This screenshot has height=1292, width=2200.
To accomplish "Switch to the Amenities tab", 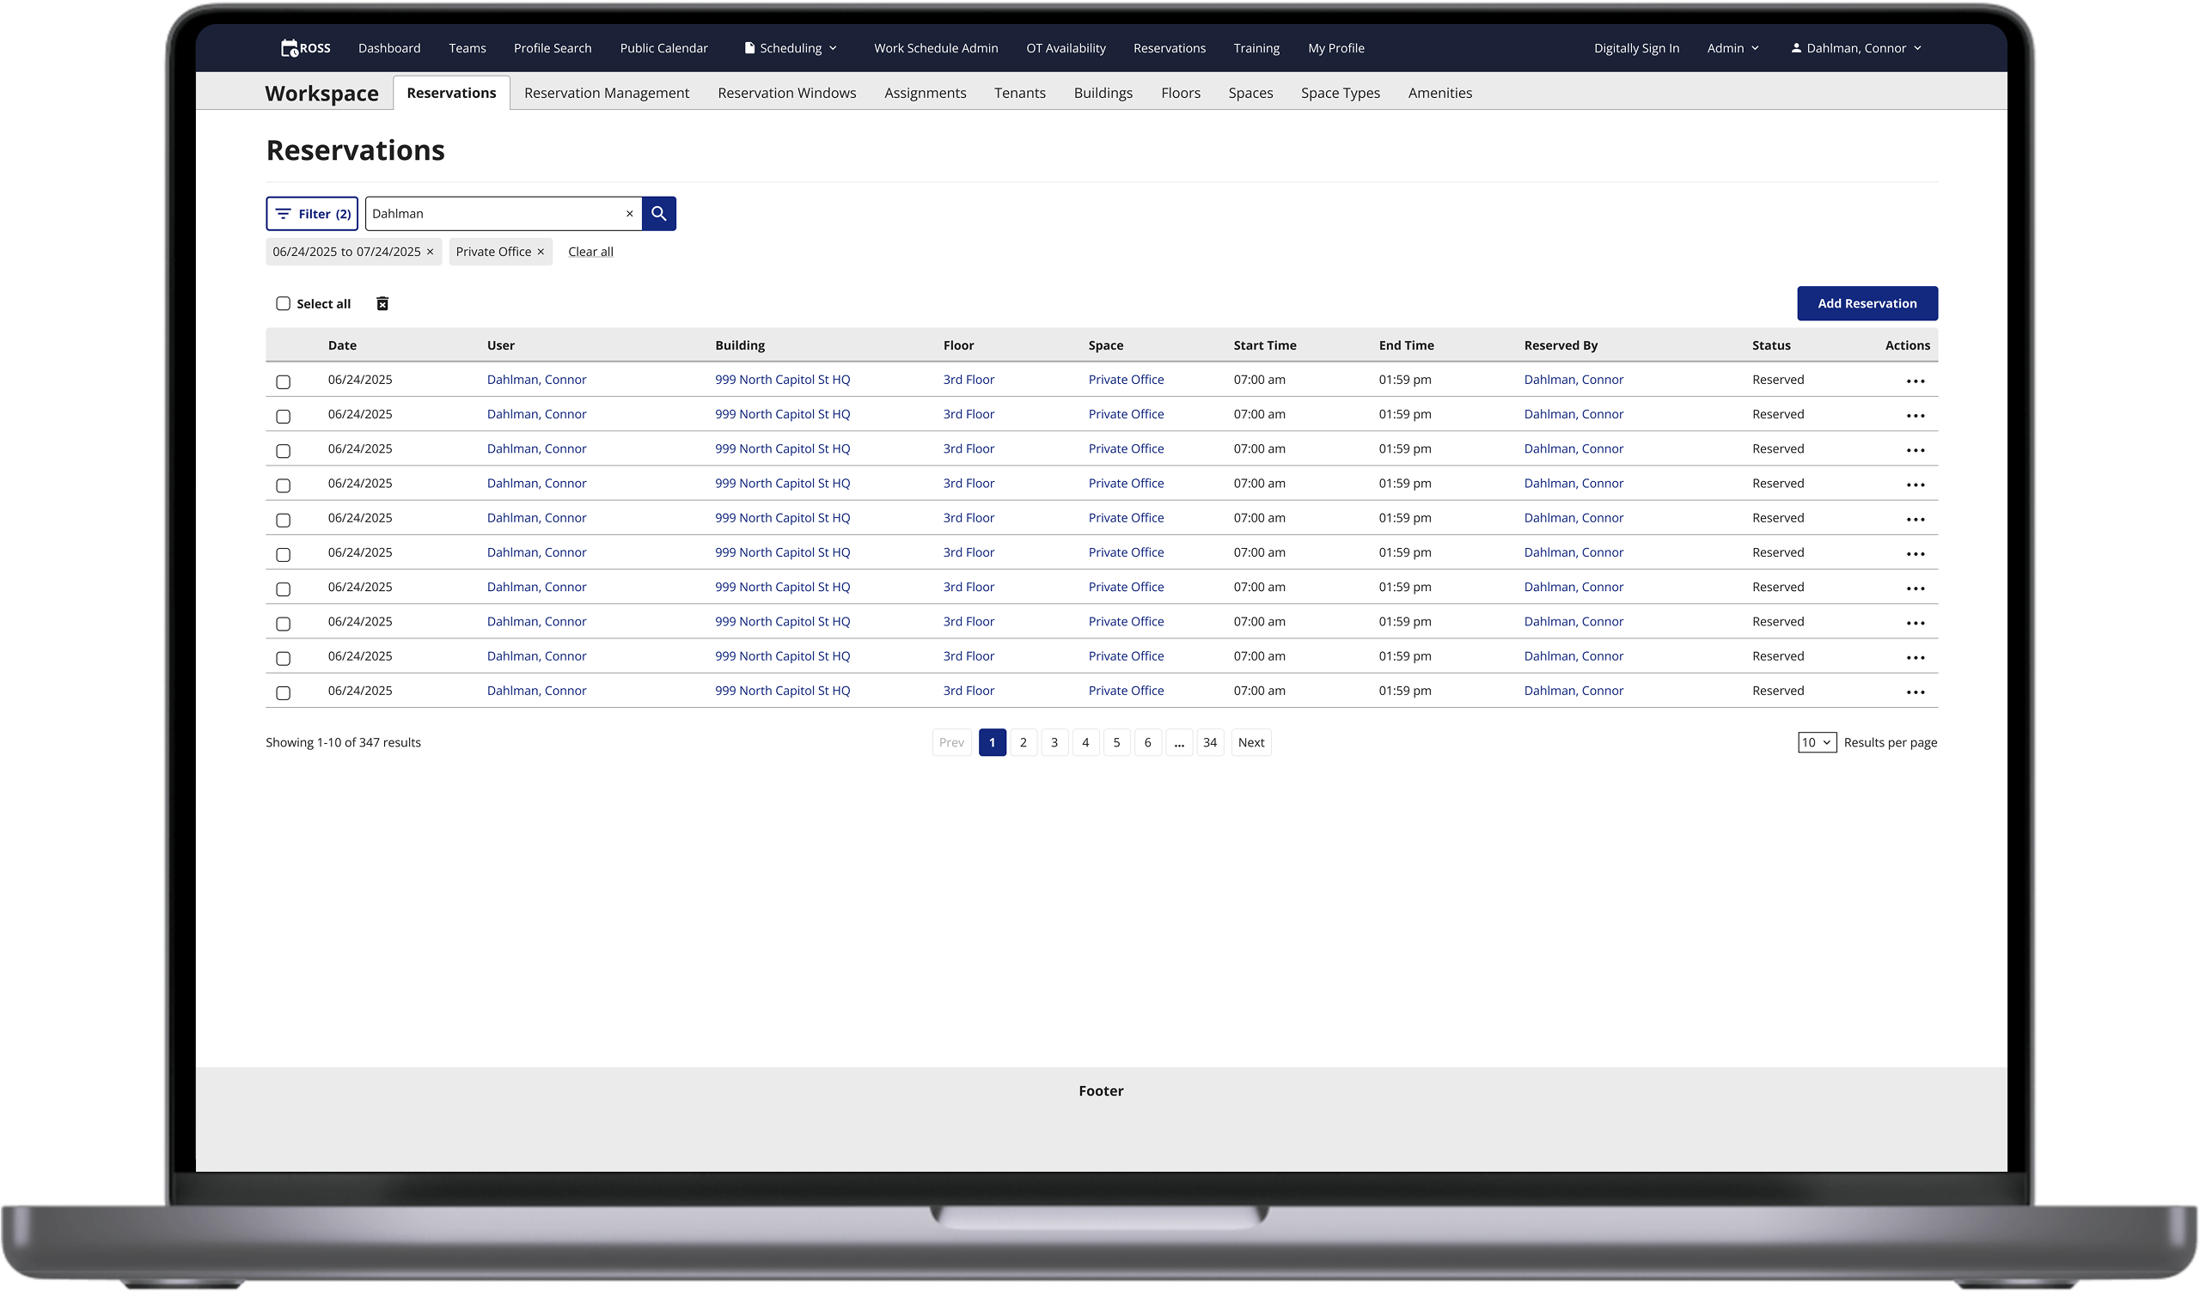I will [x=1439, y=93].
